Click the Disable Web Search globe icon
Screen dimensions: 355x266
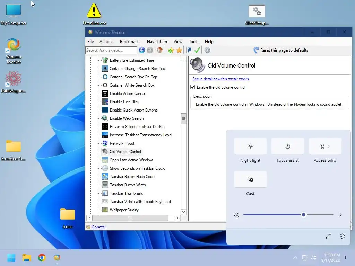click(105, 118)
